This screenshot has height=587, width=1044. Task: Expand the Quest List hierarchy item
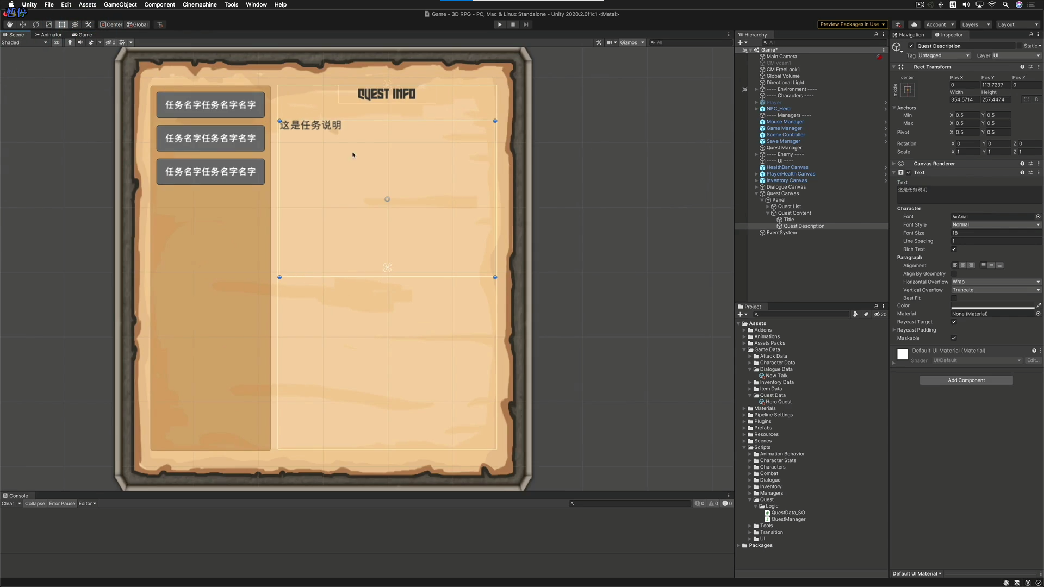tap(768, 207)
